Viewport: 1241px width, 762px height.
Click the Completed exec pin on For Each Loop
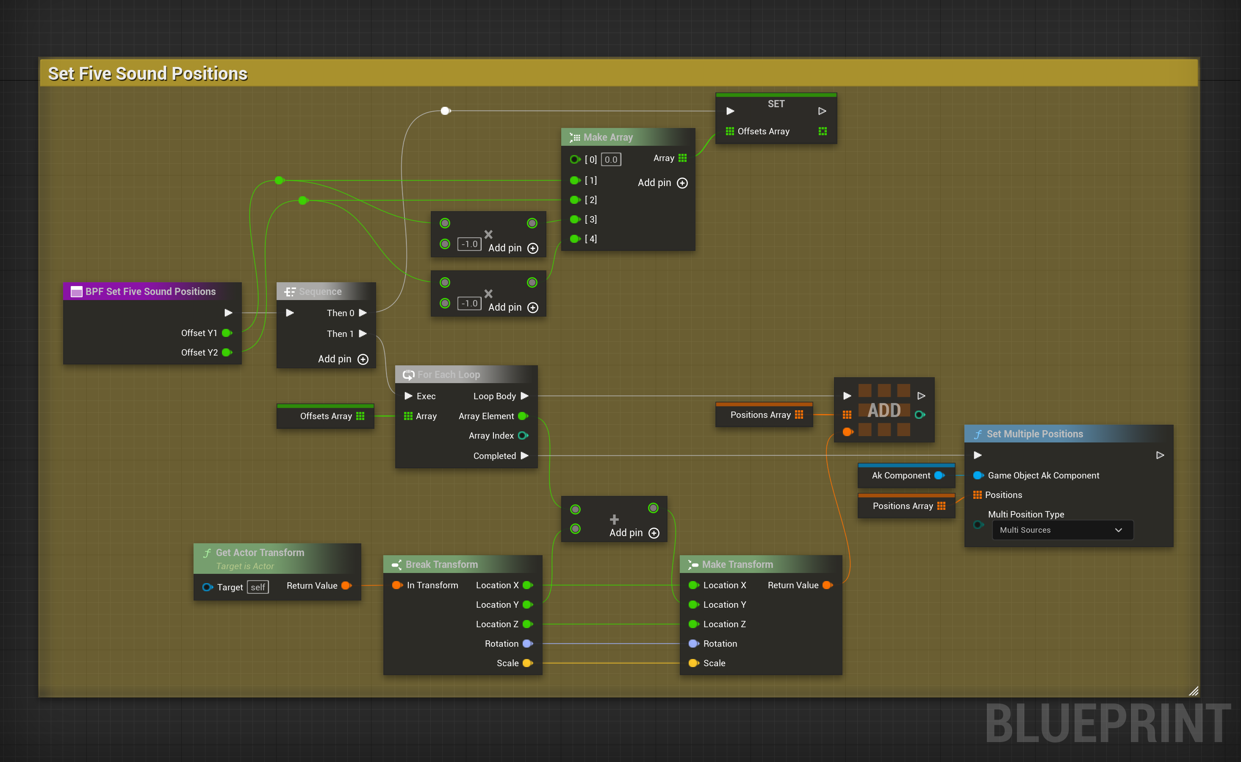tap(524, 456)
